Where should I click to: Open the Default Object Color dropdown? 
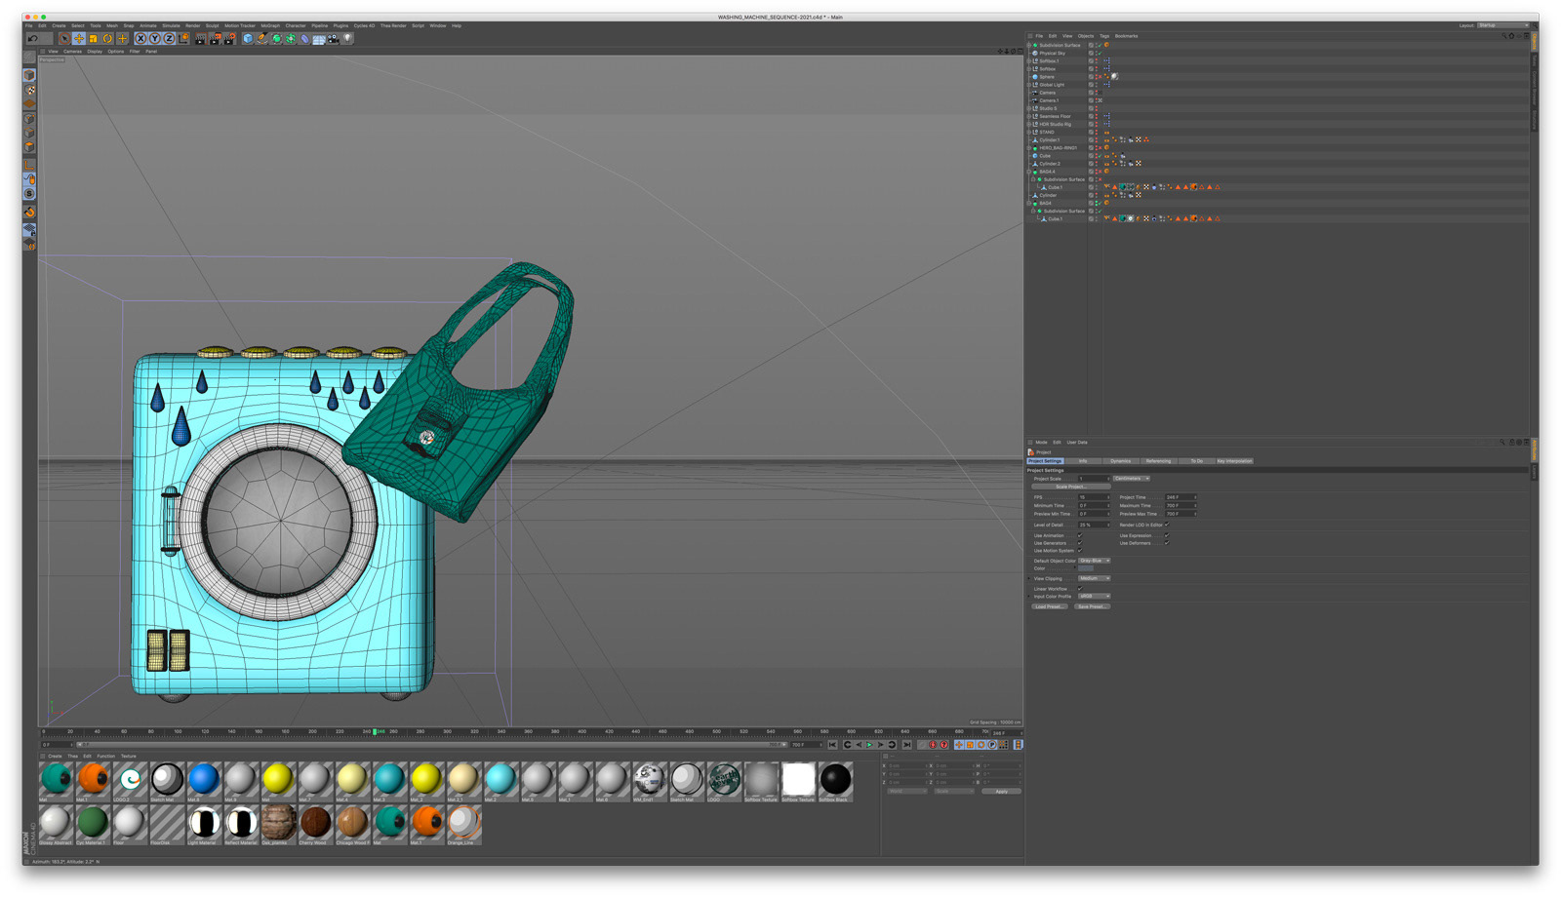(1094, 561)
